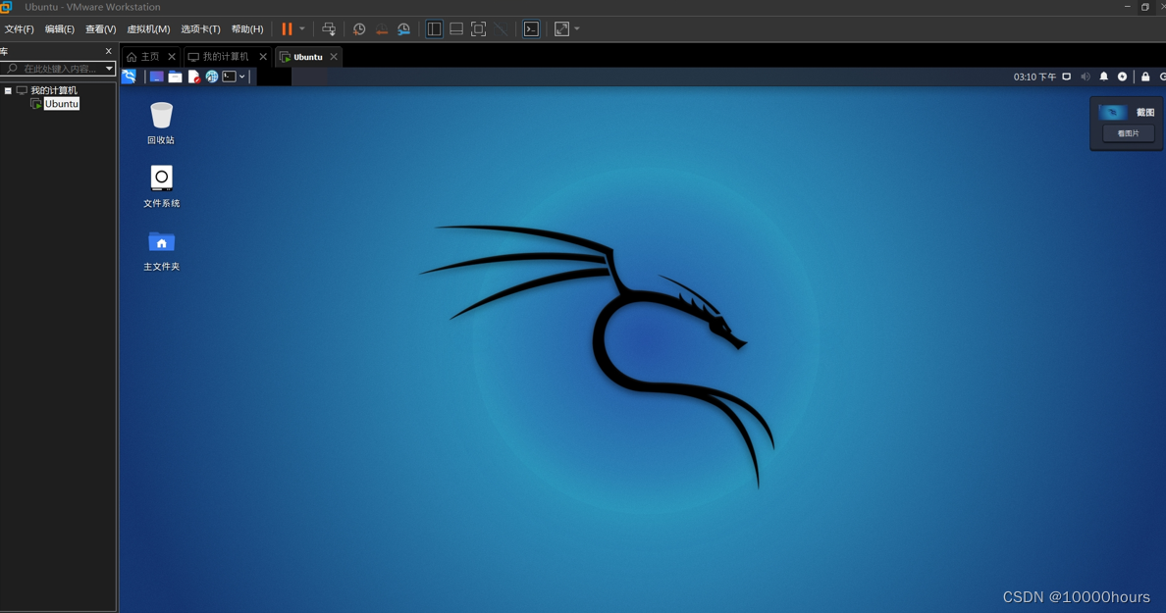Viewport: 1166px width, 613px height.
Task: Click the display icon in the Kali panel
Action: point(1066,77)
